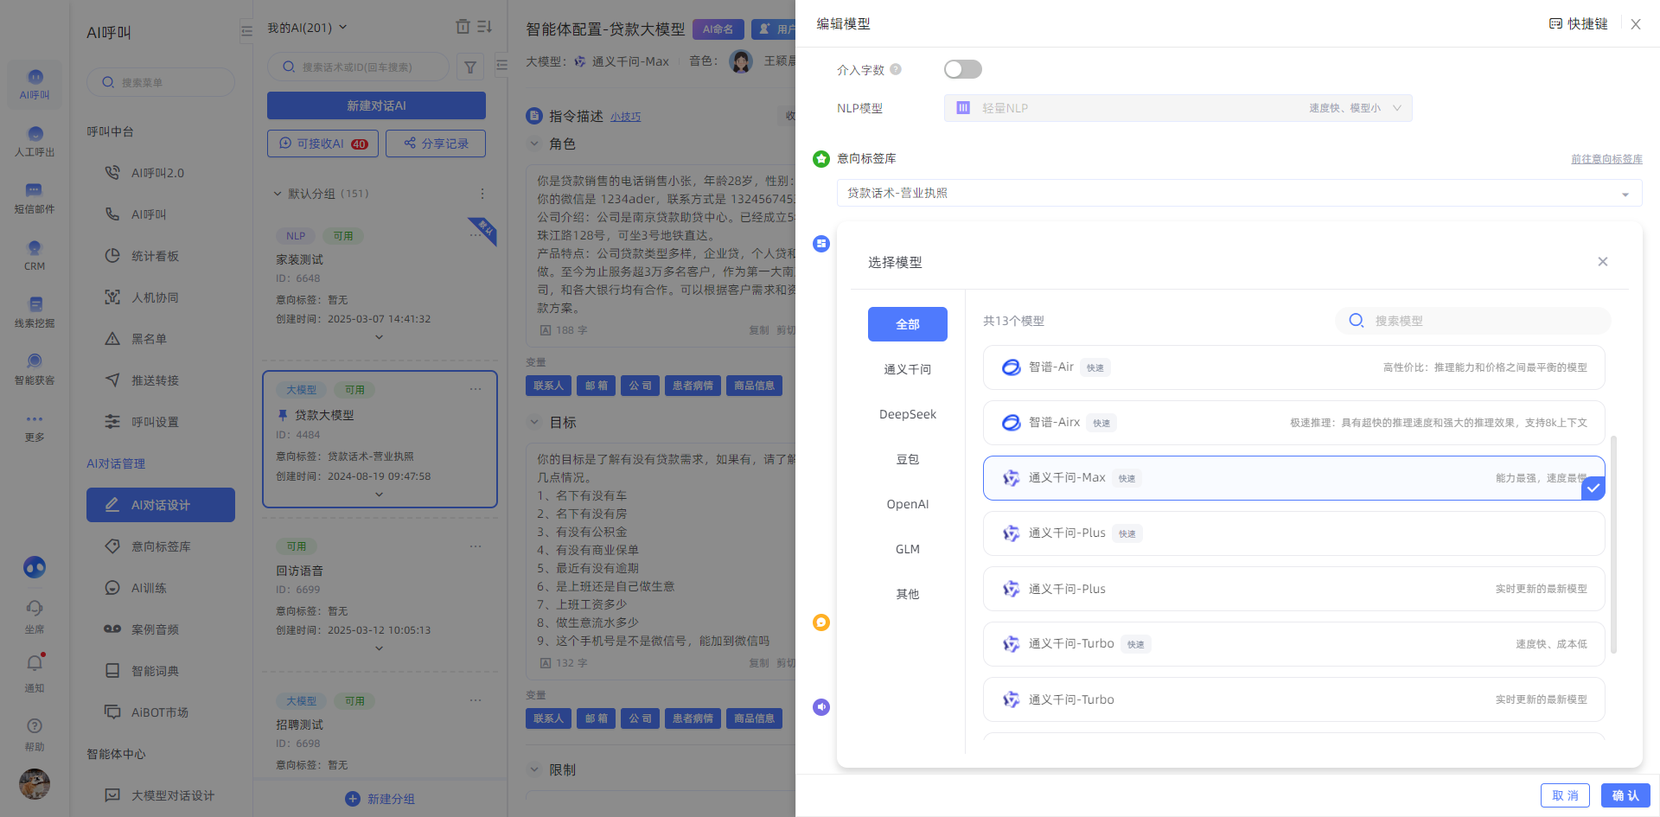Toggle the 介入字数 switch
This screenshot has width=1660, height=817.
pos(963,69)
